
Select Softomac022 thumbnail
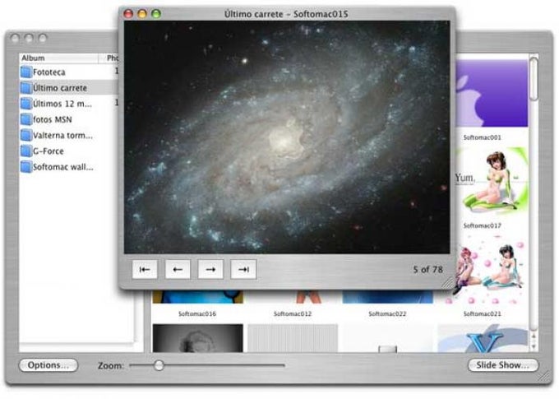point(388,296)
